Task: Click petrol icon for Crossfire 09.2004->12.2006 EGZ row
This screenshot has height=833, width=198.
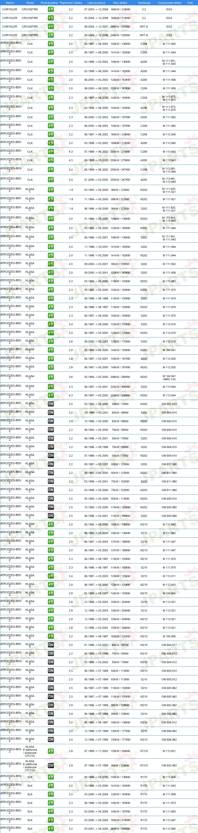Action: coord(51,35)
